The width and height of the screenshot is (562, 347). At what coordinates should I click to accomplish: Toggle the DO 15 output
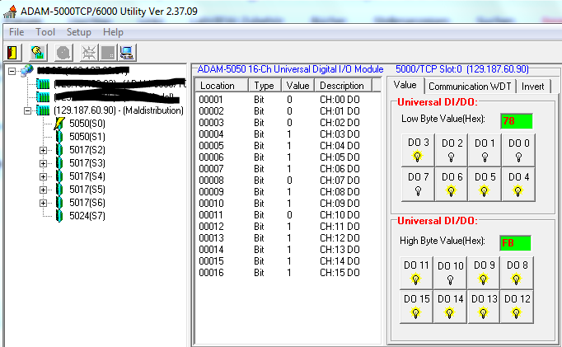coord(416,307)
